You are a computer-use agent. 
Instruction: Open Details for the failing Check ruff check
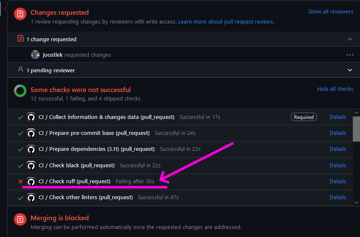click(x=338, y=182)
